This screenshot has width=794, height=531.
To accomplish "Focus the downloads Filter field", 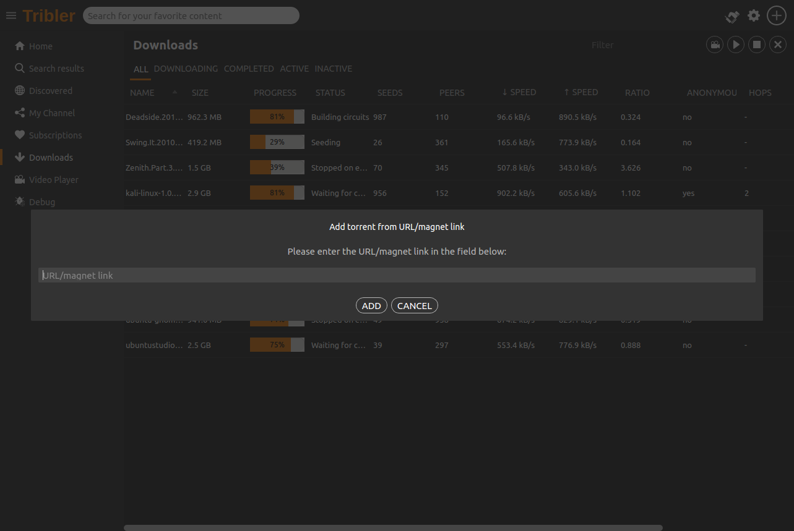I will [x=644, y=45].
